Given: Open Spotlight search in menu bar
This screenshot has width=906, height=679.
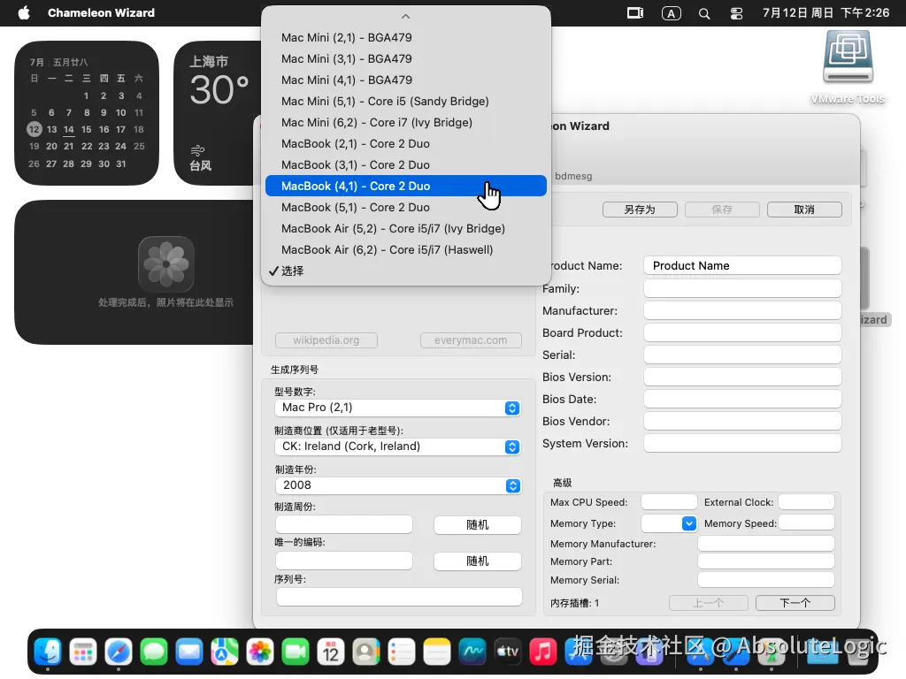Looking at the screenshot, I should [703, 13].
